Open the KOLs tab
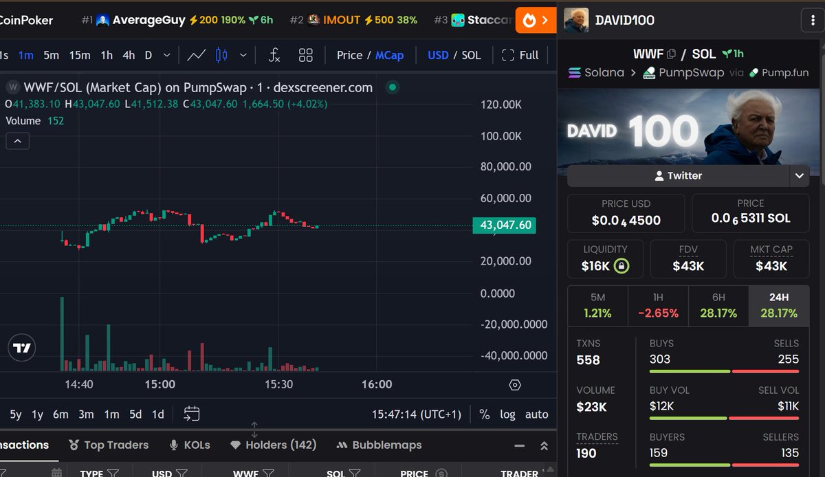825x477 pixels. (190, 445)
